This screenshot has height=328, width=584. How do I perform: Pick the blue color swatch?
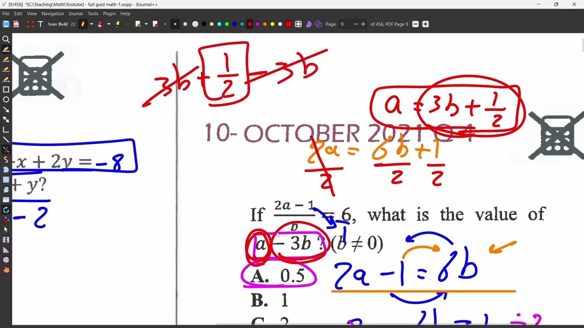tap(235, 24)
